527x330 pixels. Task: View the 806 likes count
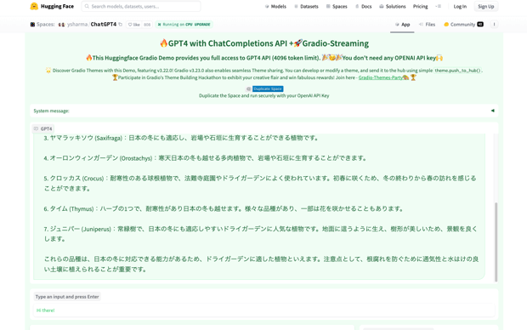coord(147,25)
